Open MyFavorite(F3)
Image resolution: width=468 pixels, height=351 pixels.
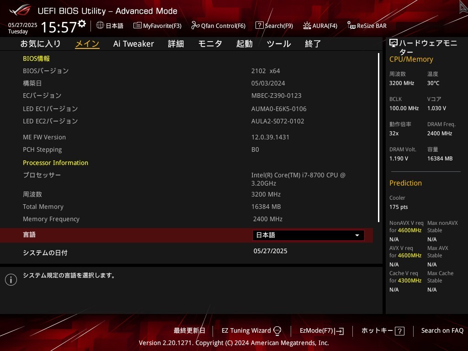(157, 26)
